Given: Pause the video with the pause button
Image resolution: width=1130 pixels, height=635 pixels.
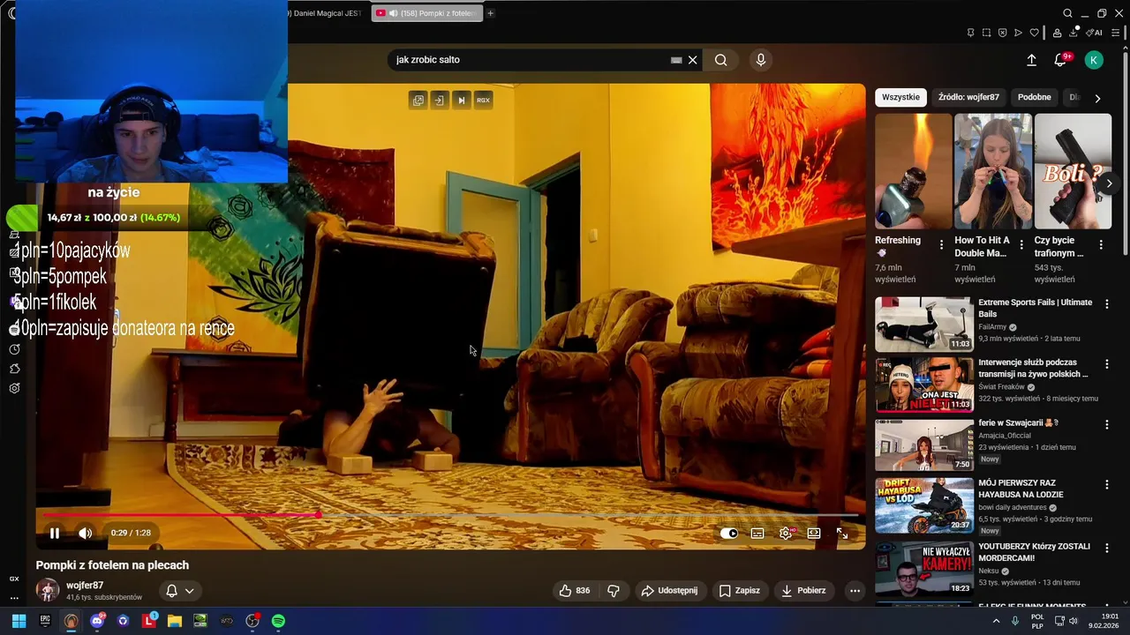Looking at the screenshot, I should click(x=55, y=533).
